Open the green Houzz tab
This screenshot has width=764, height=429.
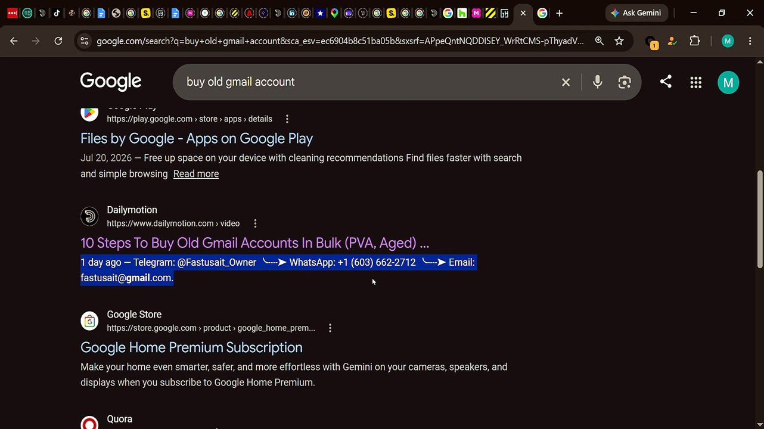pyautogui.click(x=462, y=13)
